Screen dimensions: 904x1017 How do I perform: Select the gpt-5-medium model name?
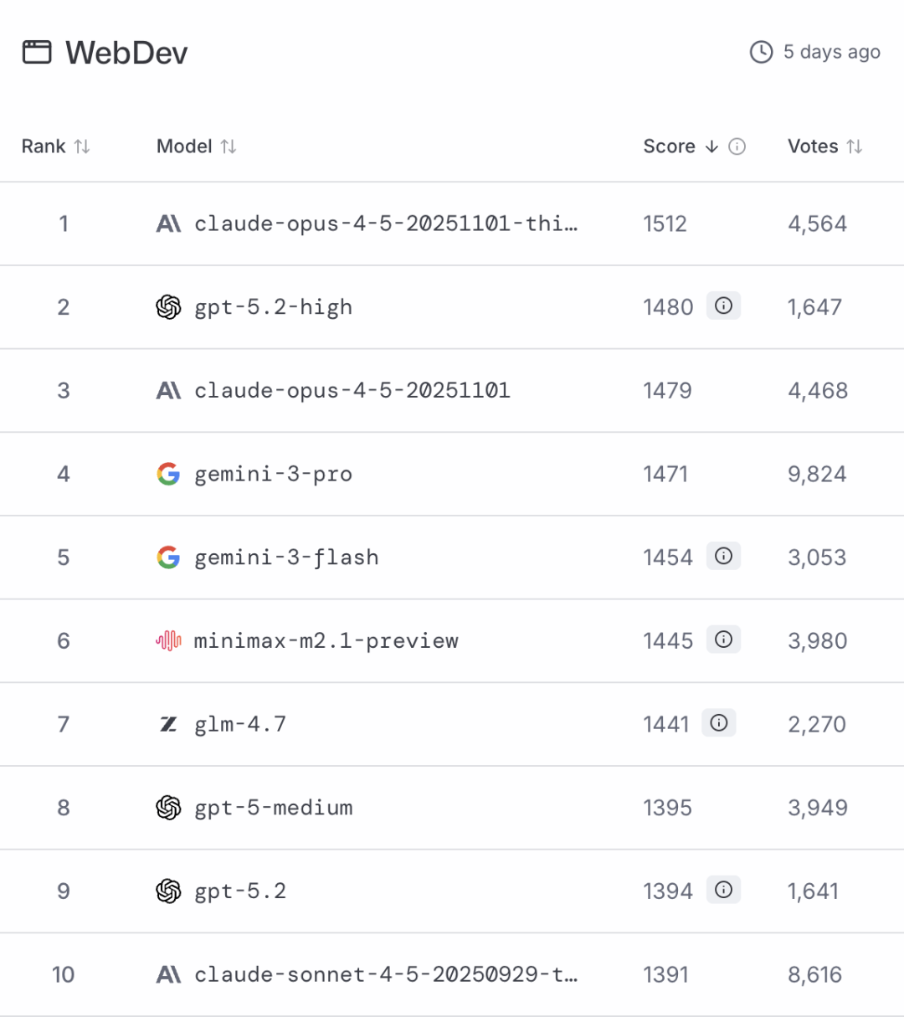pyautogui.click(x=274, y=808)
